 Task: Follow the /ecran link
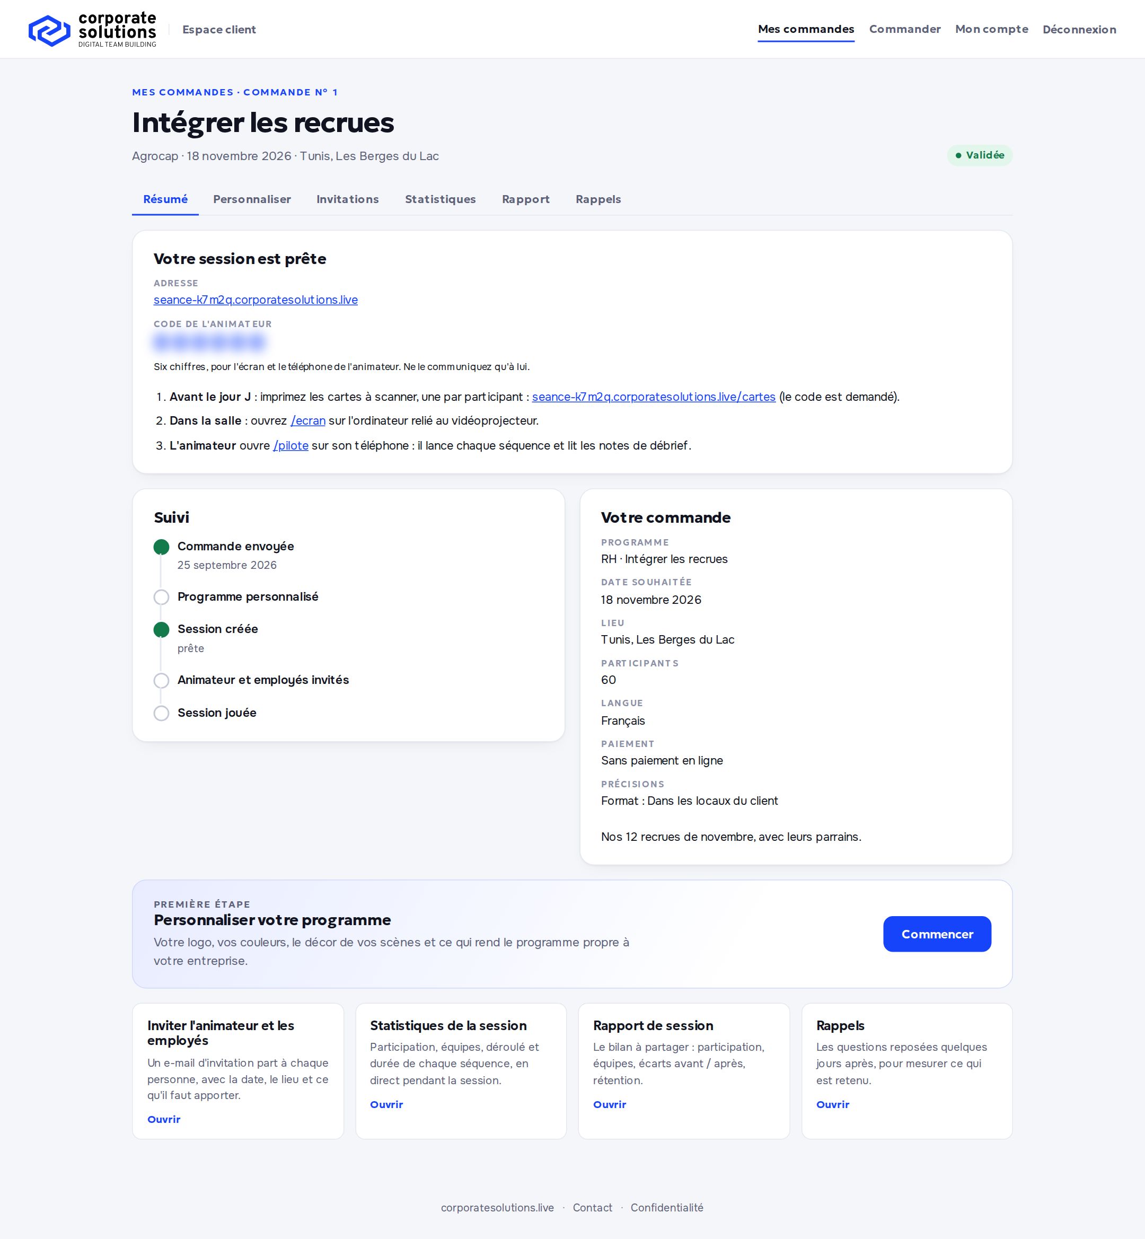point(308,421)
